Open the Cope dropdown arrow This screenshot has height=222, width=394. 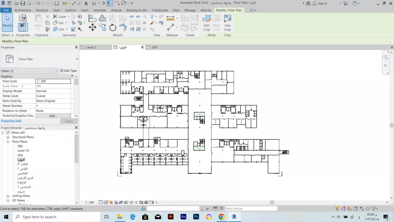[68, 16]
